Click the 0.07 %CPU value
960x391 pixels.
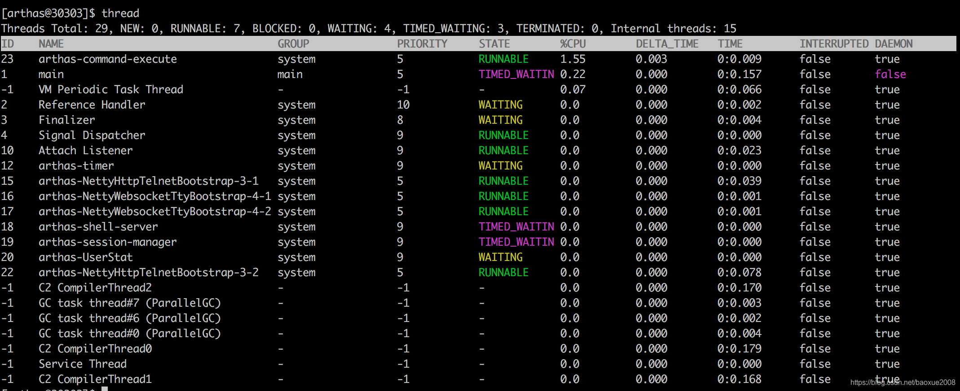tap(573, 89)
